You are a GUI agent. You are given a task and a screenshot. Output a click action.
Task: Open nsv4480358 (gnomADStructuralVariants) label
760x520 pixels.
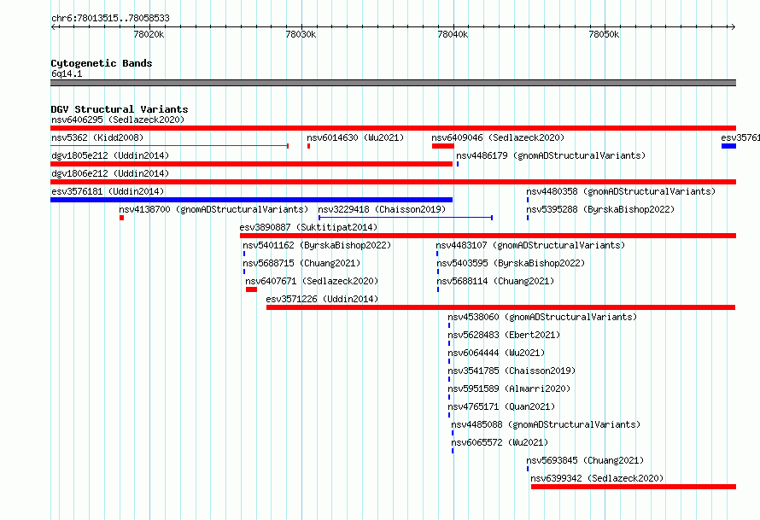click(x=621, y=191)
